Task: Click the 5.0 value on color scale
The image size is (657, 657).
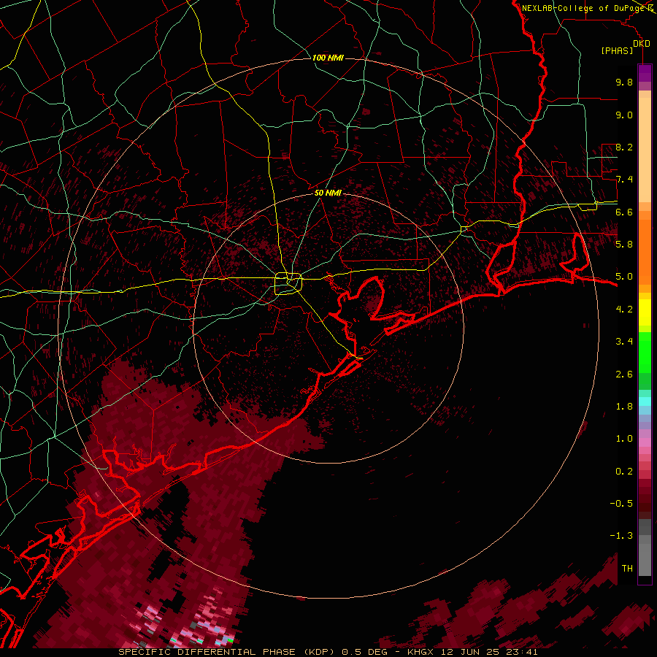Action: coord(624,277)
